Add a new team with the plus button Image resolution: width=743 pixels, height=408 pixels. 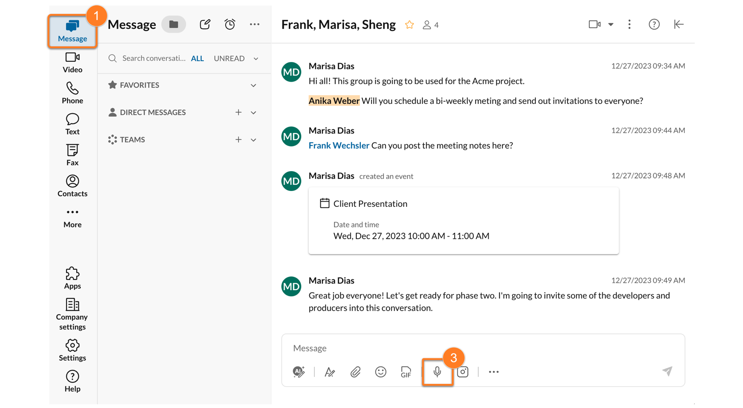pos(238,140)
